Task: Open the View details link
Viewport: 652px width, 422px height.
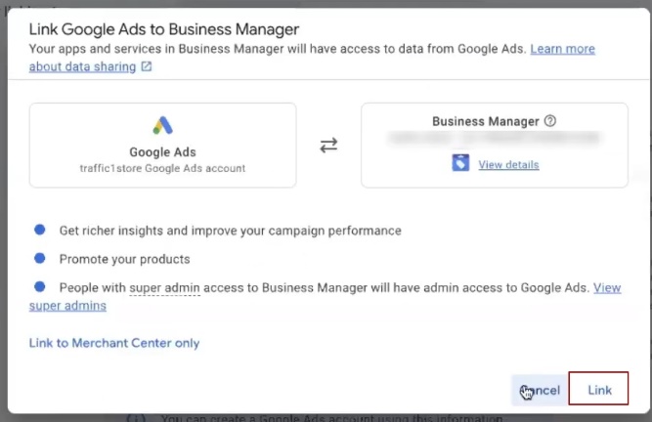Action: (508, 164)
